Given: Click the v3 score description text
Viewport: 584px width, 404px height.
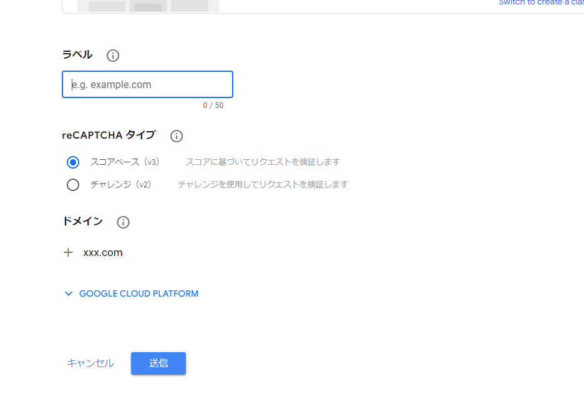Looking at the screenshot, I should [x=263, y=162].
